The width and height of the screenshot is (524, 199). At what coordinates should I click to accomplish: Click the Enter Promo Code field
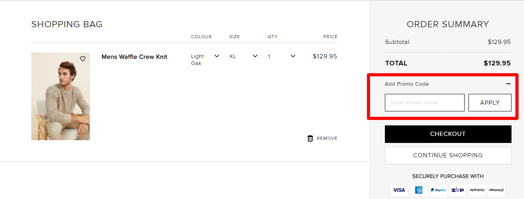tap(424, 103)
